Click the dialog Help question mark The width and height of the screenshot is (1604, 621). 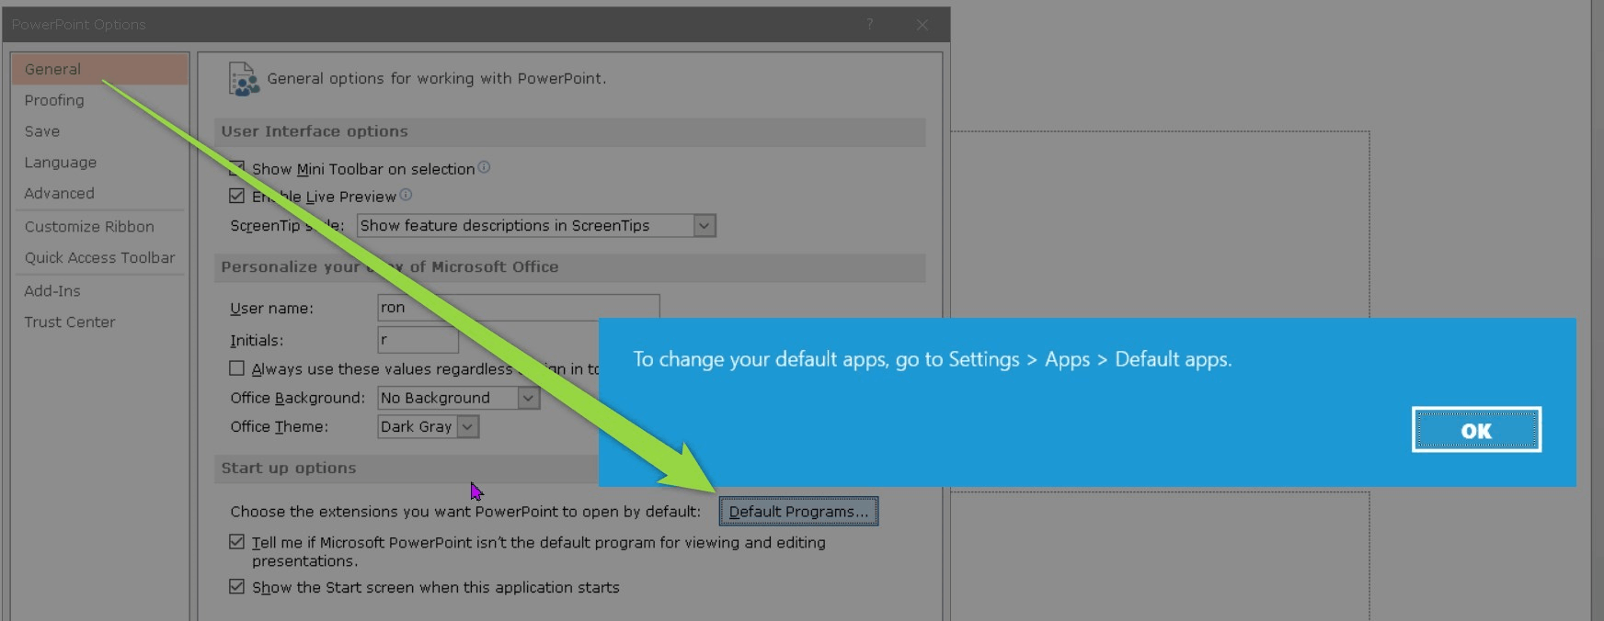[x=869, y=24]
